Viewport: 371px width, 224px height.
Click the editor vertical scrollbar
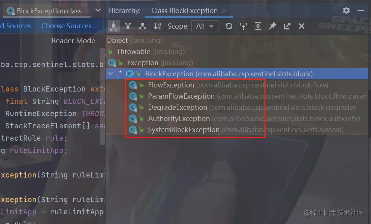point(102,96)
